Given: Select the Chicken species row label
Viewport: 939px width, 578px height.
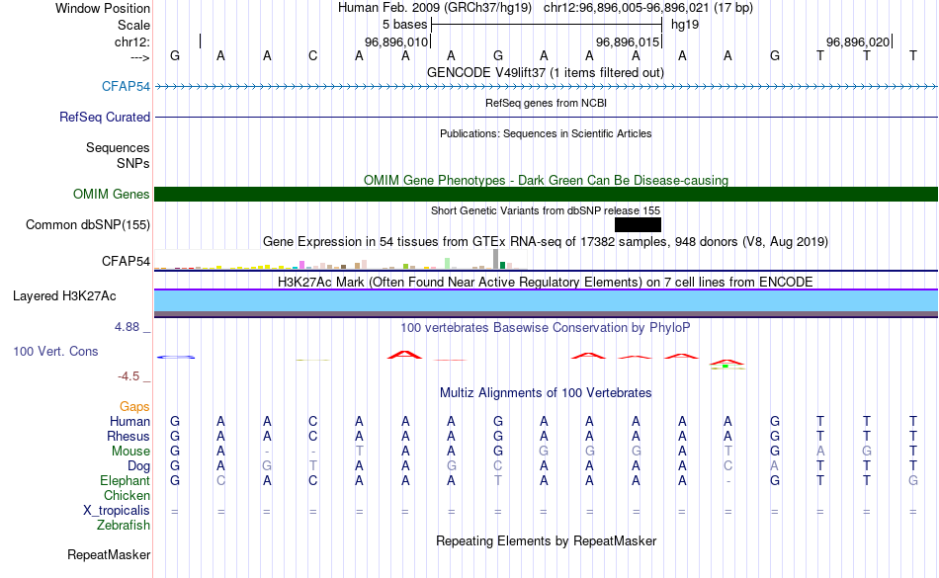Looking at the screenshot, I should click(x=127, y=495).
